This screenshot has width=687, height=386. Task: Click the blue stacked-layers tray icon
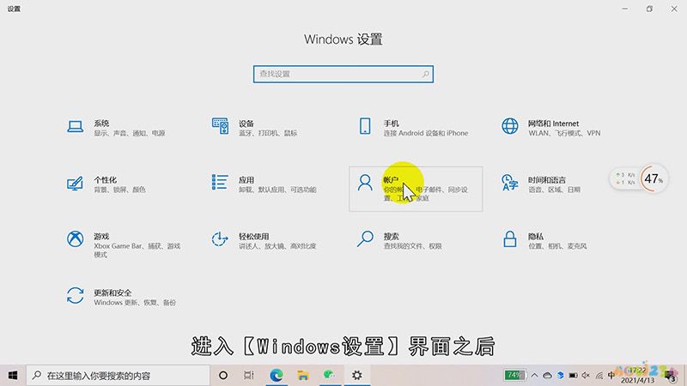pyautogui.click(x=561, y=376)
